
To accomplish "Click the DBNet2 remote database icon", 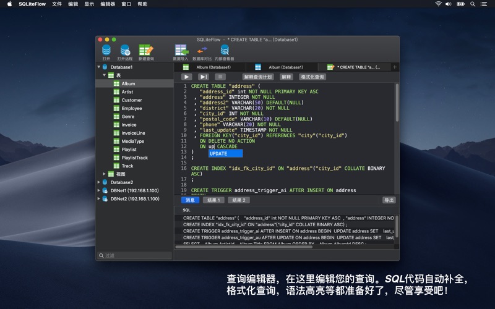I will pyautogui.click(x=105, y=198).
